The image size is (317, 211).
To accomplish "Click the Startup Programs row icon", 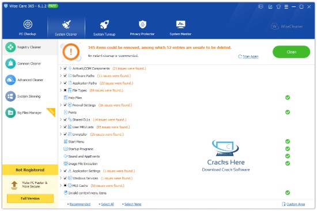I will [66, 149].
